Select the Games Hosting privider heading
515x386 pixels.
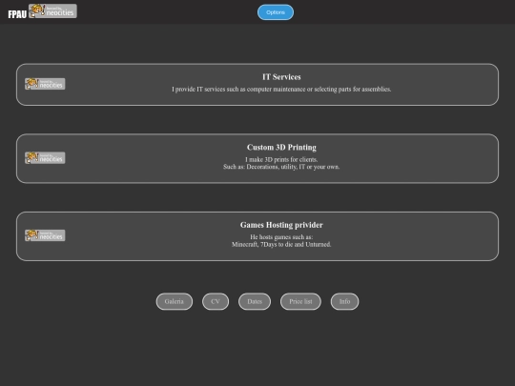pyautogui.click(x=281, y=225)
